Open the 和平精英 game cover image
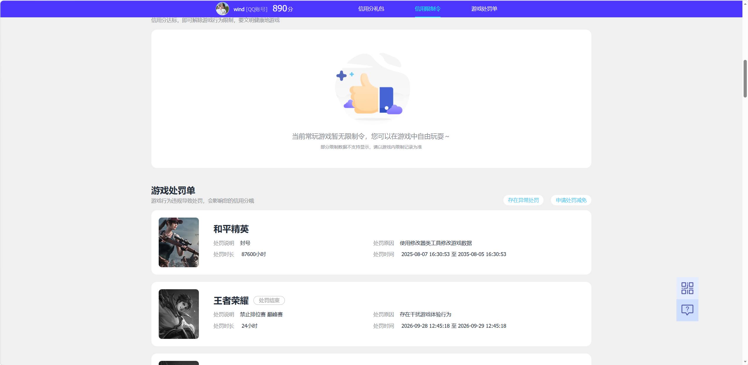The image size is (748, 365). tap(179, 242)
